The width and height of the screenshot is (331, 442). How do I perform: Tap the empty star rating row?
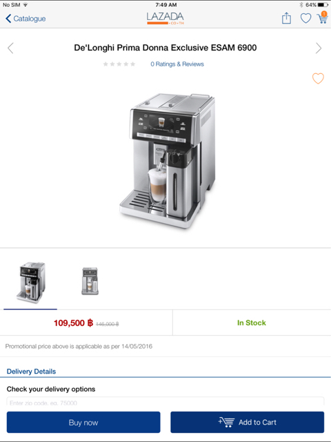pos(119,64)
